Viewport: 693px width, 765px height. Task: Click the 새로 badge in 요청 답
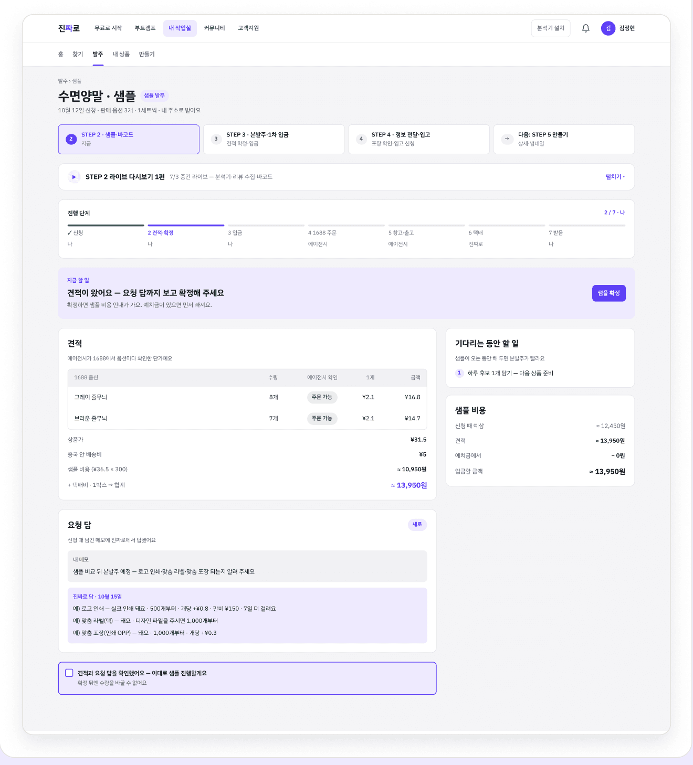(x=417, y=525)
